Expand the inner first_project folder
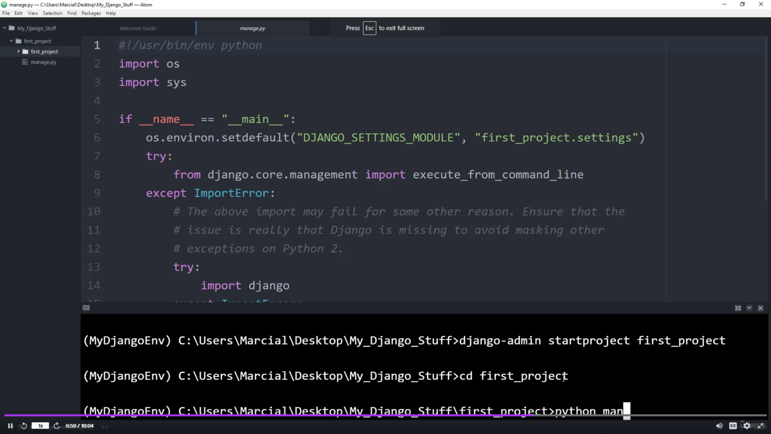 [x=19, y=52]
